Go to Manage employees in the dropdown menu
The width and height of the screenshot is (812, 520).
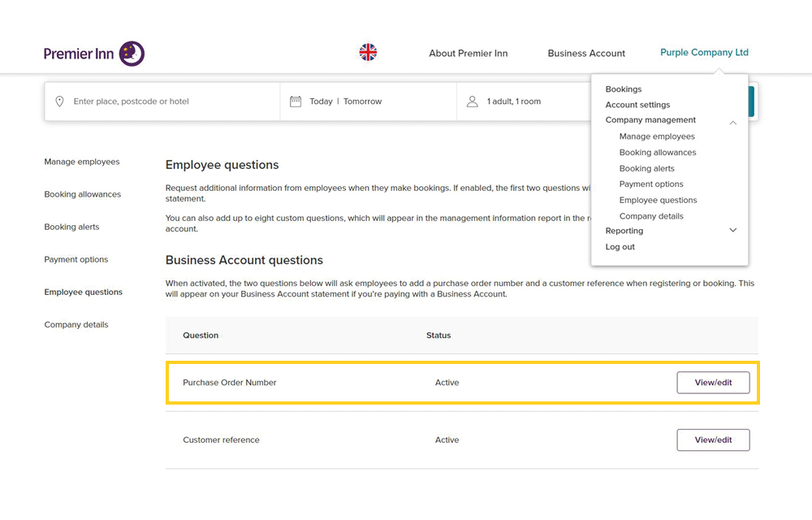(657, 136)
